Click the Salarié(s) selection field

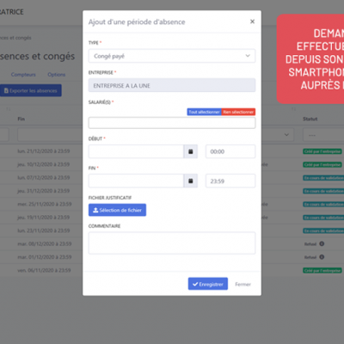172,123
